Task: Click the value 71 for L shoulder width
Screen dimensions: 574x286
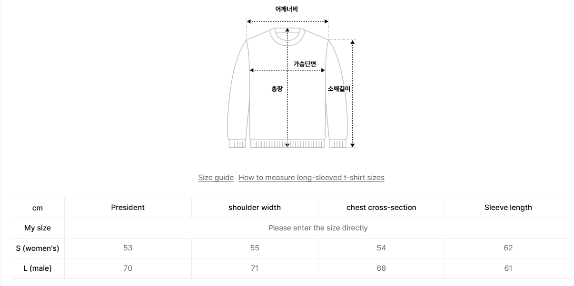Action: tap(255, 269)
